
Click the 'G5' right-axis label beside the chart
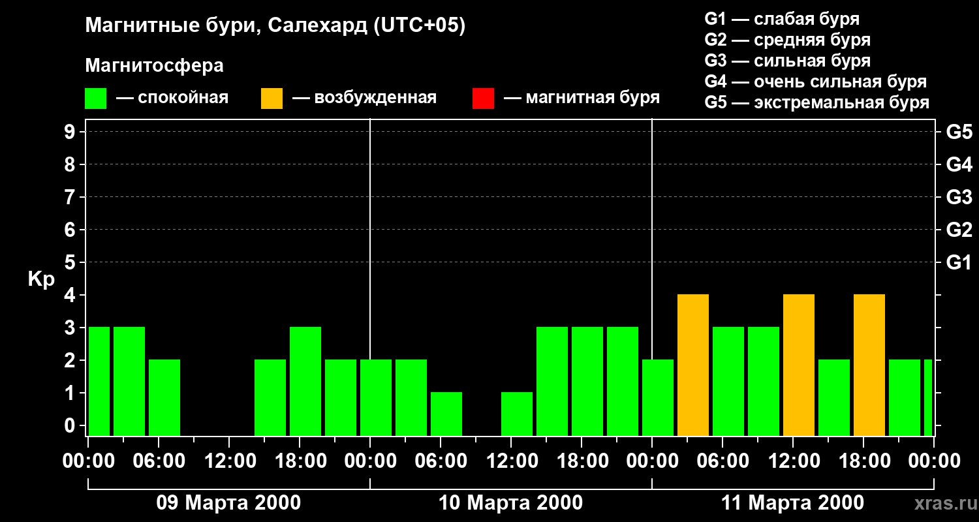point(959,132)
